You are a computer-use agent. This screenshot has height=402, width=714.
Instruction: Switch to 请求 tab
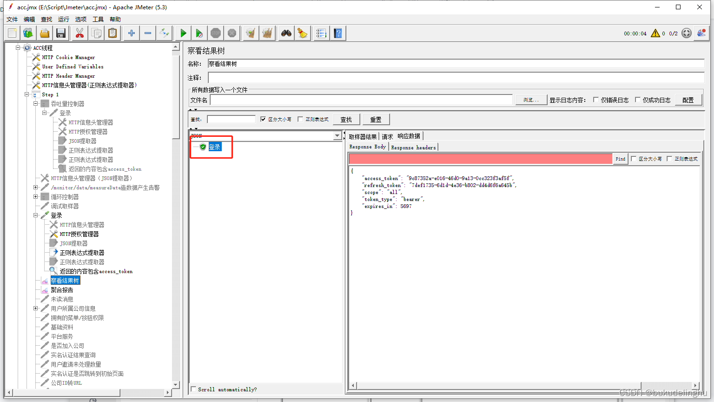tap(387, 136)
